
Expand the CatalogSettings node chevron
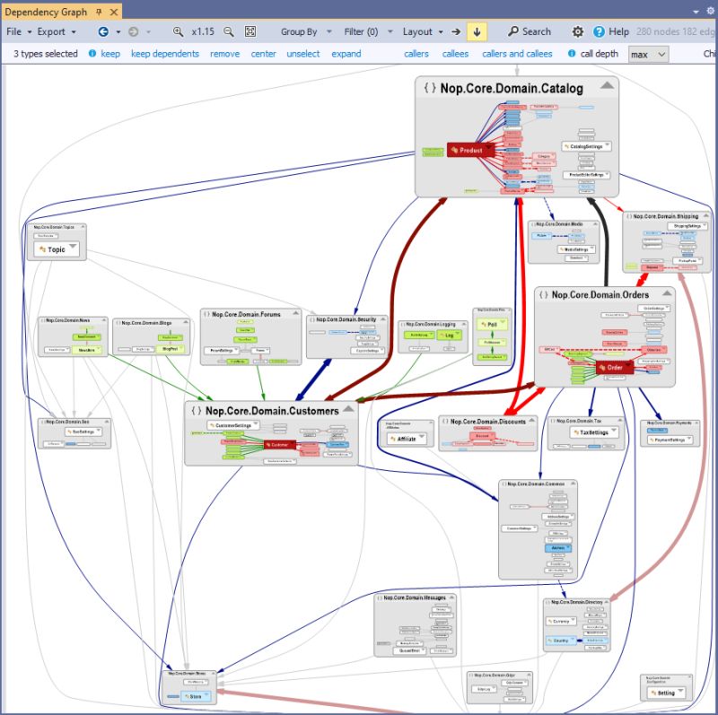607,145
